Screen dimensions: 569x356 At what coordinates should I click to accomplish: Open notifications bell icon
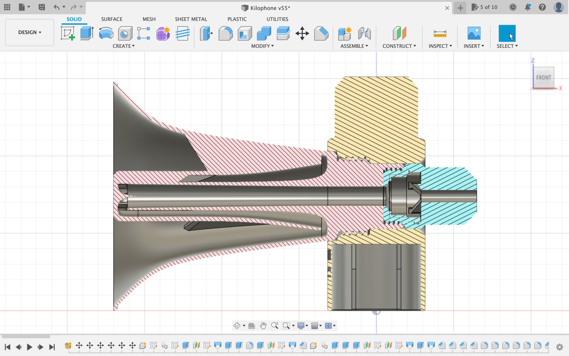[x=528, y=7]
